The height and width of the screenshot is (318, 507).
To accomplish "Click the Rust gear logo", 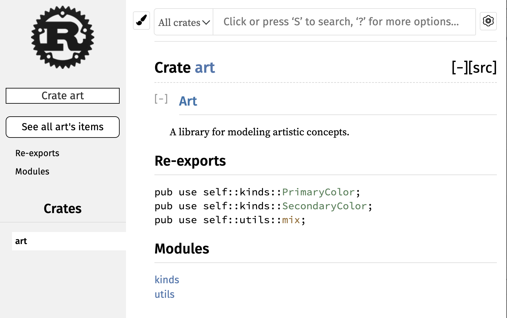I will tap(63, 37).
